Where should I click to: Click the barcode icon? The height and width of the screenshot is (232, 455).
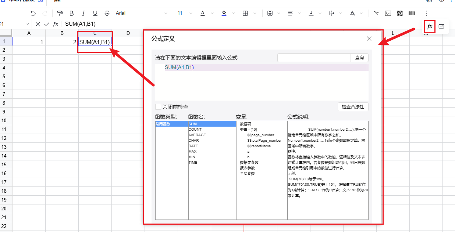click(x=412, y=13)
